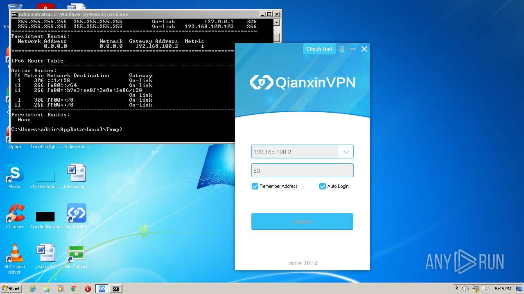Open the QianxinVPN list menu icon
Viewport: 524px width, 294px height.
coord(341,49)
